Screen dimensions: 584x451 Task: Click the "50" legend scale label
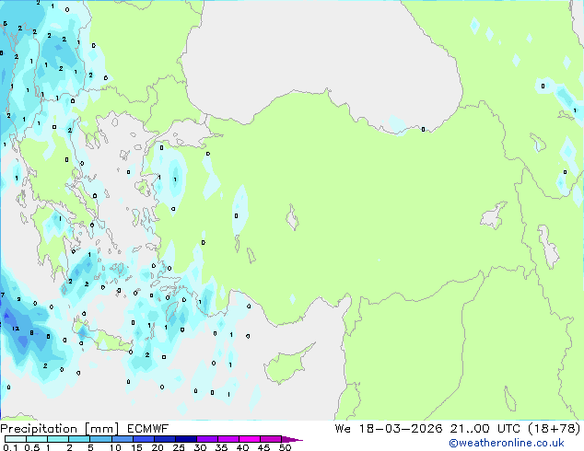[285, 447]
